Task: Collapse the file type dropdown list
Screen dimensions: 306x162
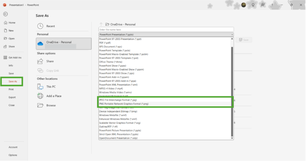Action: coord(232,35)
